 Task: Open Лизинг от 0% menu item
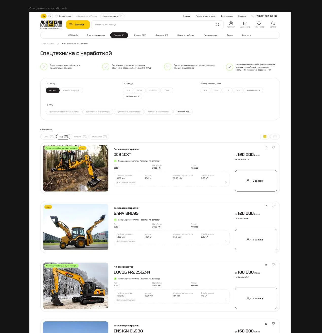pyautogui.click(x=162, y=35)
